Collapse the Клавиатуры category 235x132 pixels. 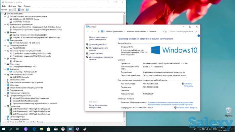(x=5, y=64)
